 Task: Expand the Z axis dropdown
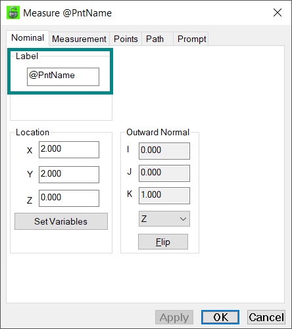164,219
